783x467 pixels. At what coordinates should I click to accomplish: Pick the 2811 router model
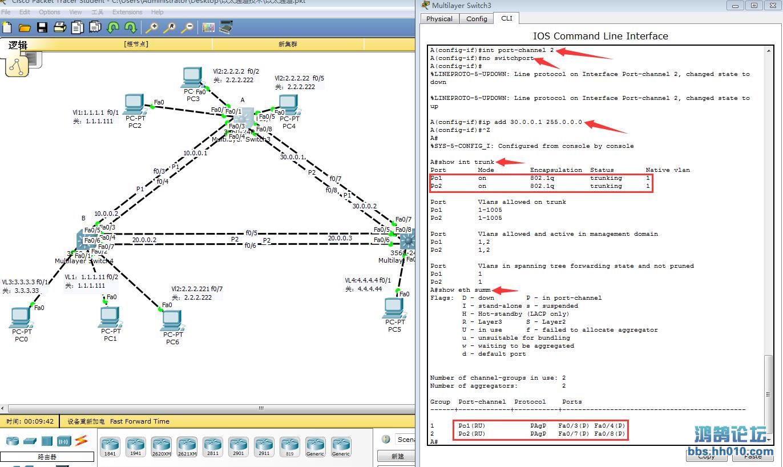213,447
